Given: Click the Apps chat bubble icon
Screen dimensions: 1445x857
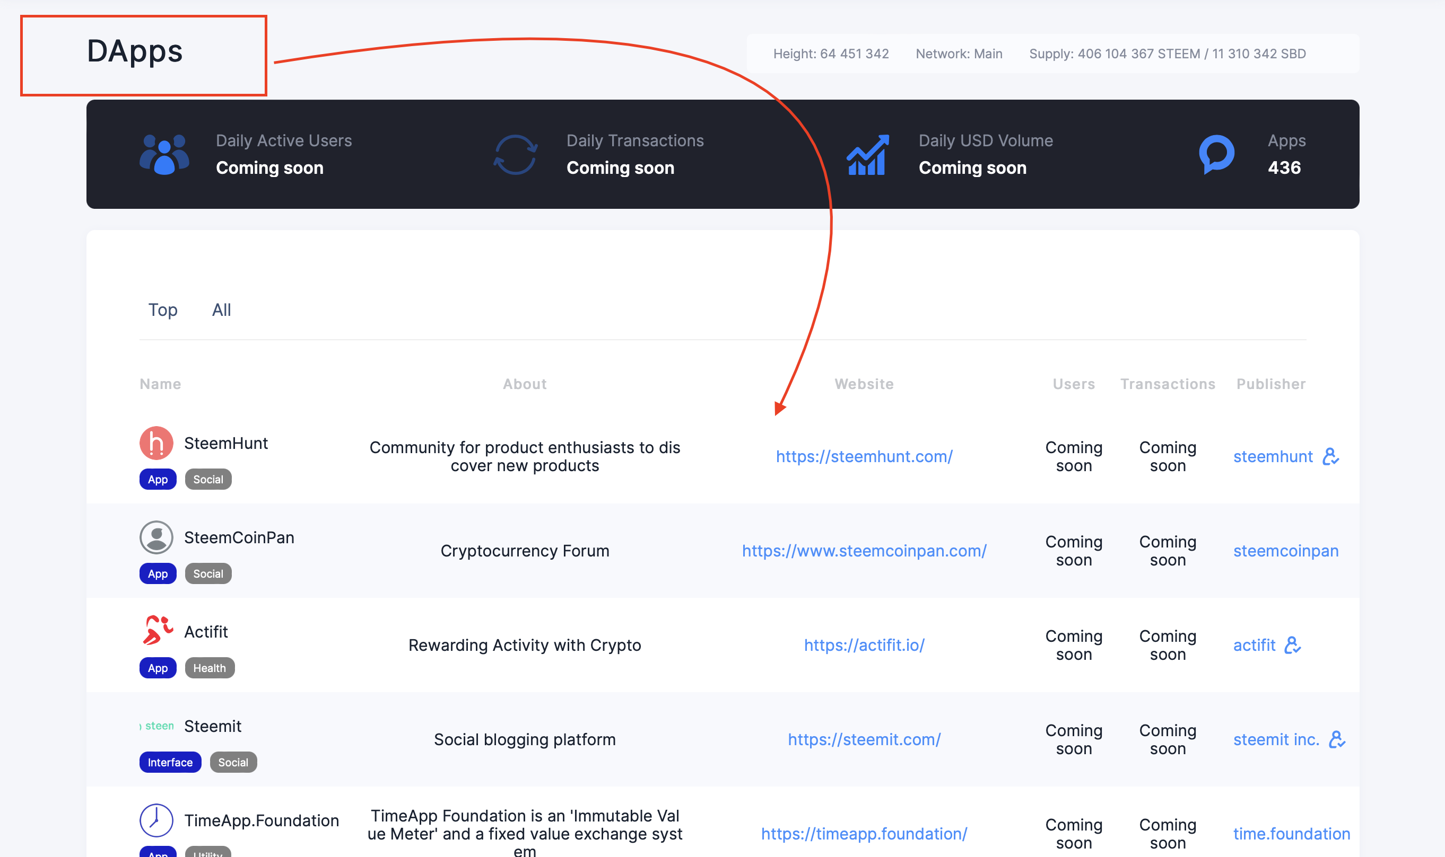Looking at the screenshot, I should point(1217,154).
